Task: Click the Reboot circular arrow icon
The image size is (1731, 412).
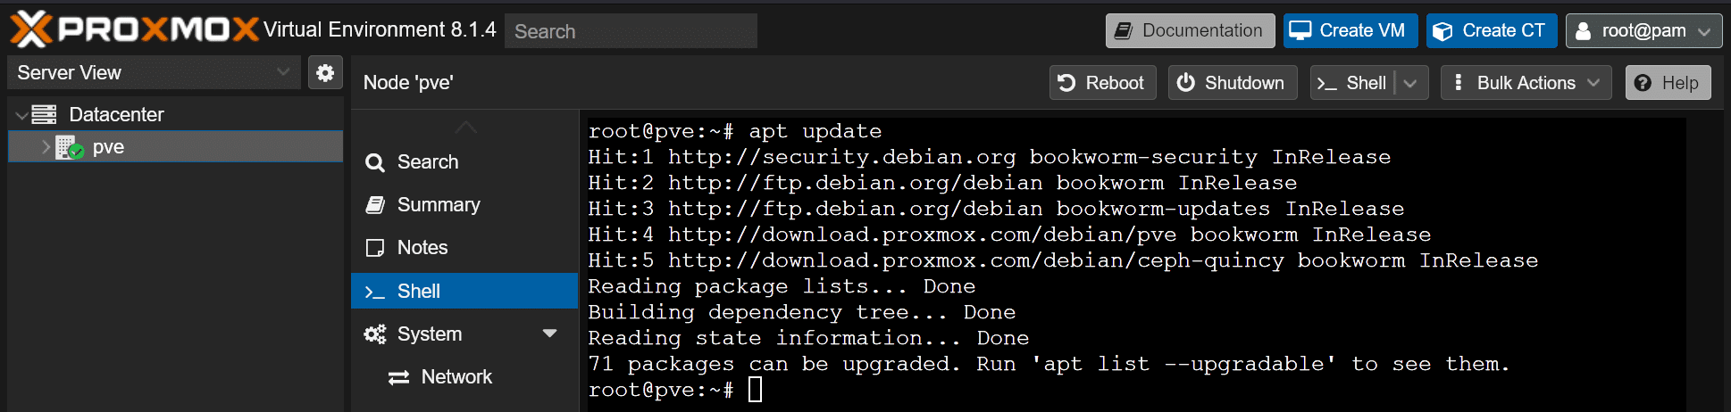Action: [x=1066, y=83]
